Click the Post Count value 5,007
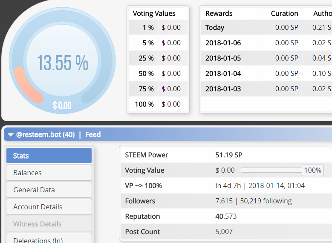The image size is (332, 243). pos(224,231)
